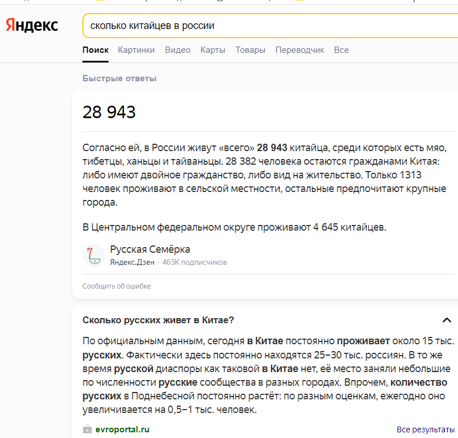458x438 pixels.
Task: Go to the Товары tab
Action: [x=251, y=50]
